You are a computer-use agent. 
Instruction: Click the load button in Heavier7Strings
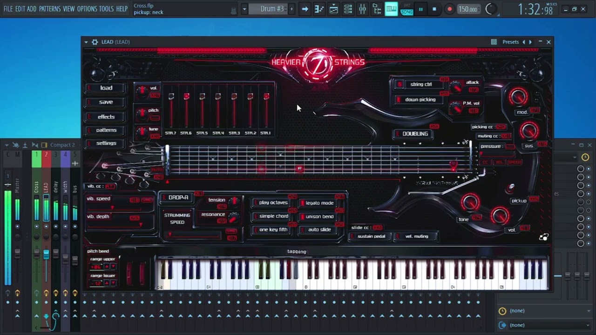tap(106, 88)
